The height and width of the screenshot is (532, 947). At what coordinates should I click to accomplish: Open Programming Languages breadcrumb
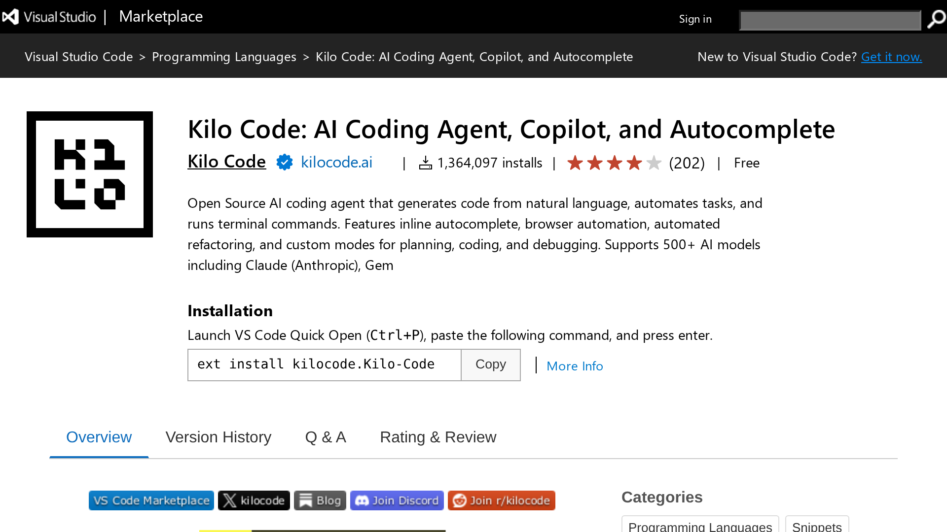(x=224, y=57)
